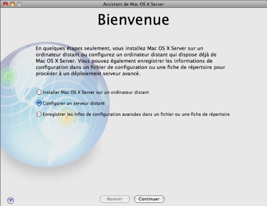The width and height of the screenshot is (267, 206).
Task: Click the paragraph starting "En quelques étapes seulement"
Action: [x=130, y=61]
